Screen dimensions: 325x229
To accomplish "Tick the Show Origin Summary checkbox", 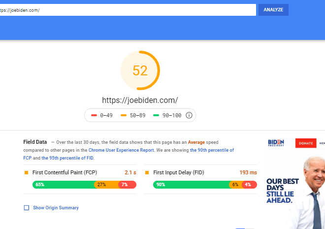I will pyautogui.click(x=27, y=208).
